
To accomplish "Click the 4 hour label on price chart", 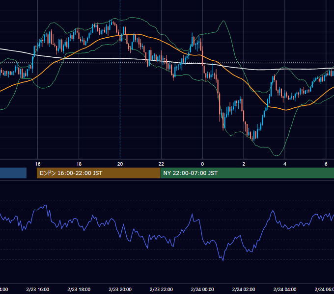I will [x=285, y=164].
